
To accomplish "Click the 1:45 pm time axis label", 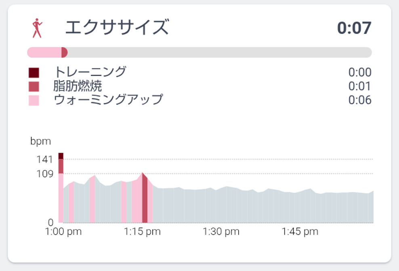I will coord(300,232).
